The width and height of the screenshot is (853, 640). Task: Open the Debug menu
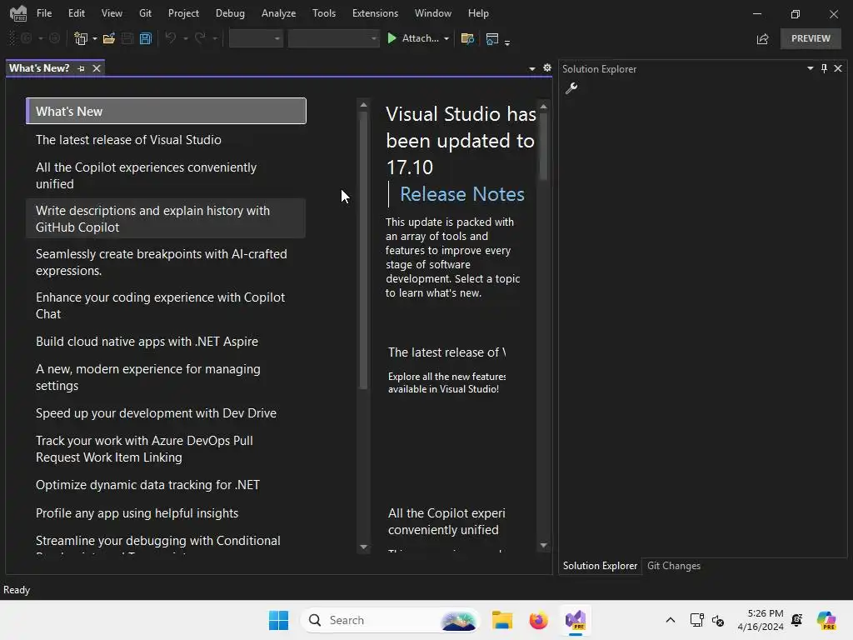230,13
